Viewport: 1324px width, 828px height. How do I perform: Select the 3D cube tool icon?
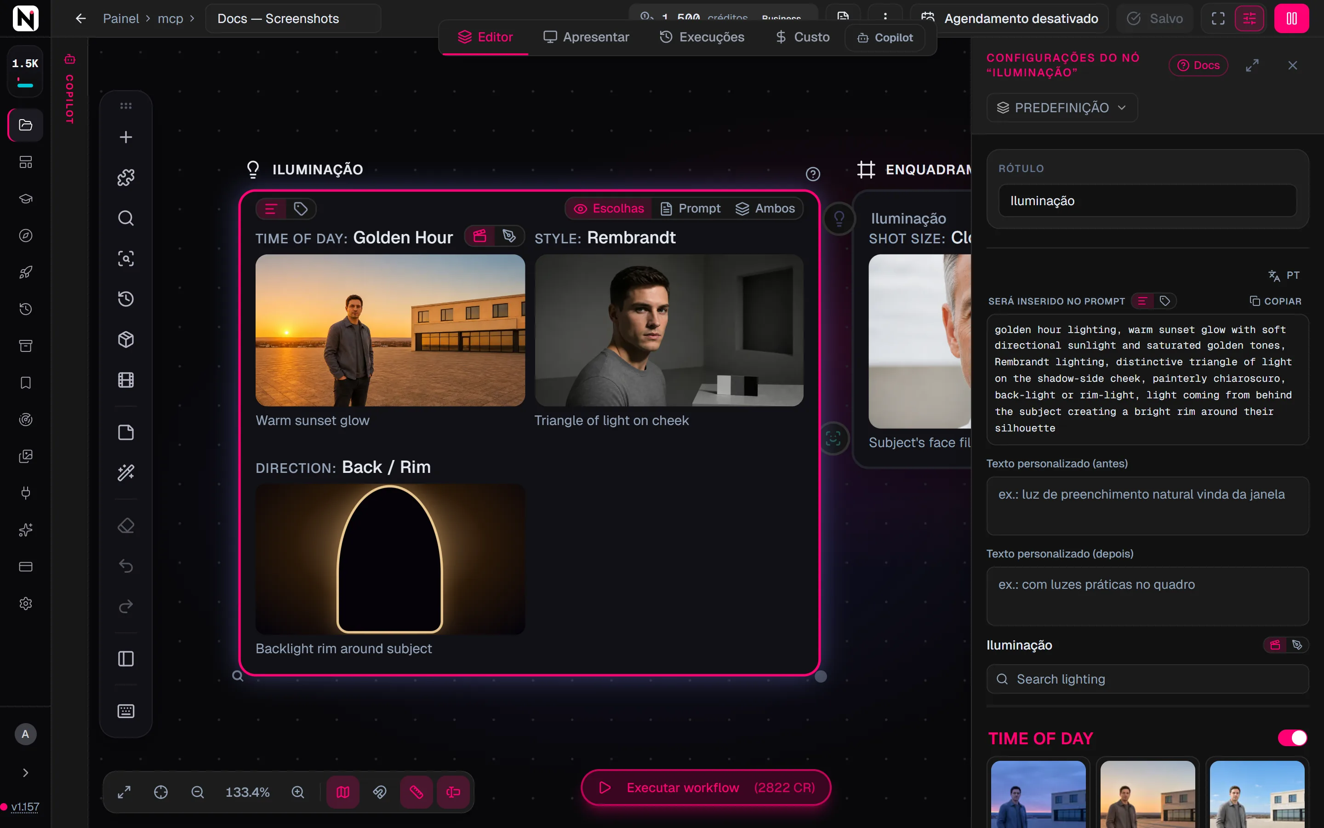126,339
